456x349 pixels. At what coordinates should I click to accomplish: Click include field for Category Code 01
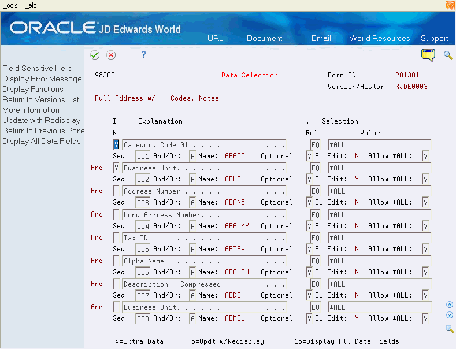click(116, 145)
